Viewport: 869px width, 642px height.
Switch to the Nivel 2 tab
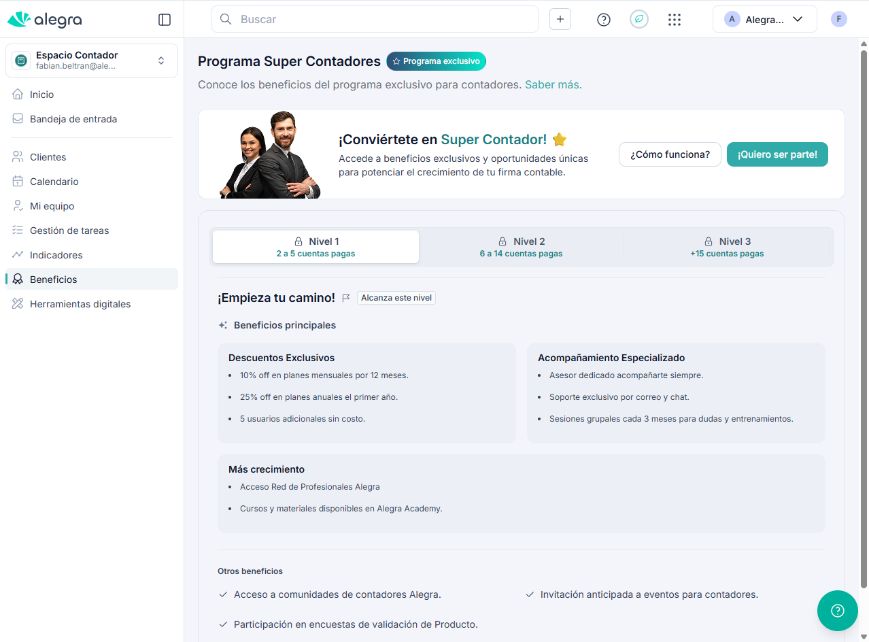point(522,247)
